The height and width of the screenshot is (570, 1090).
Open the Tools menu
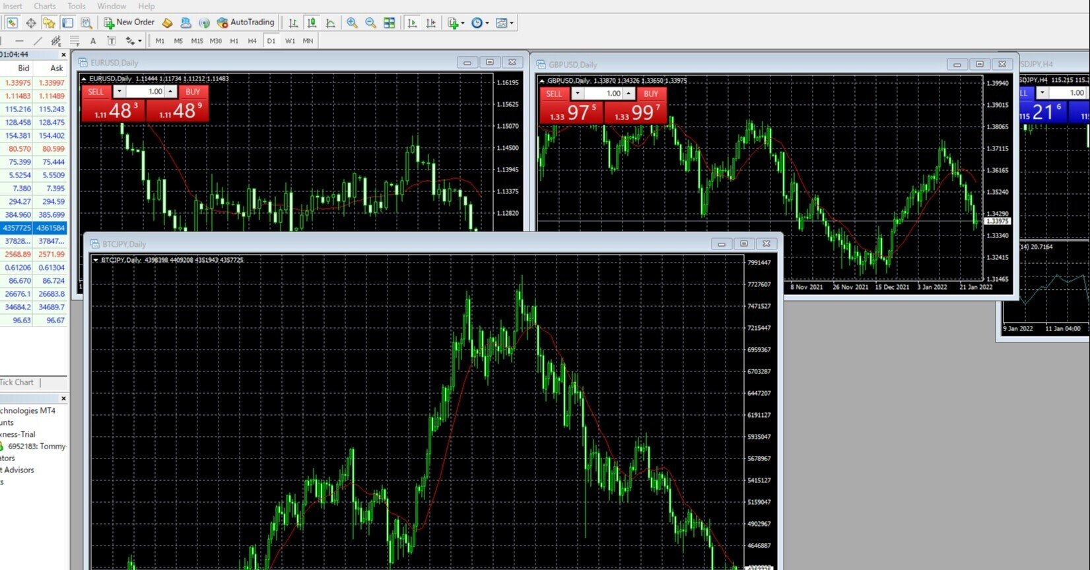point(77,6)
